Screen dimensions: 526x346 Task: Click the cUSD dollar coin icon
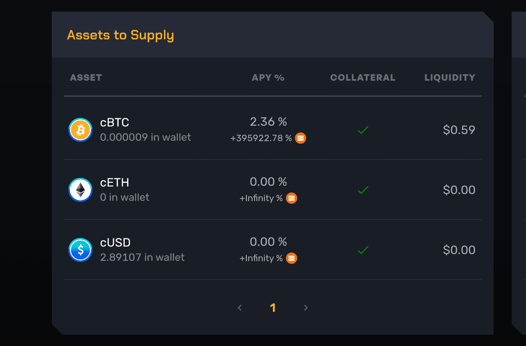pos(80,250)
